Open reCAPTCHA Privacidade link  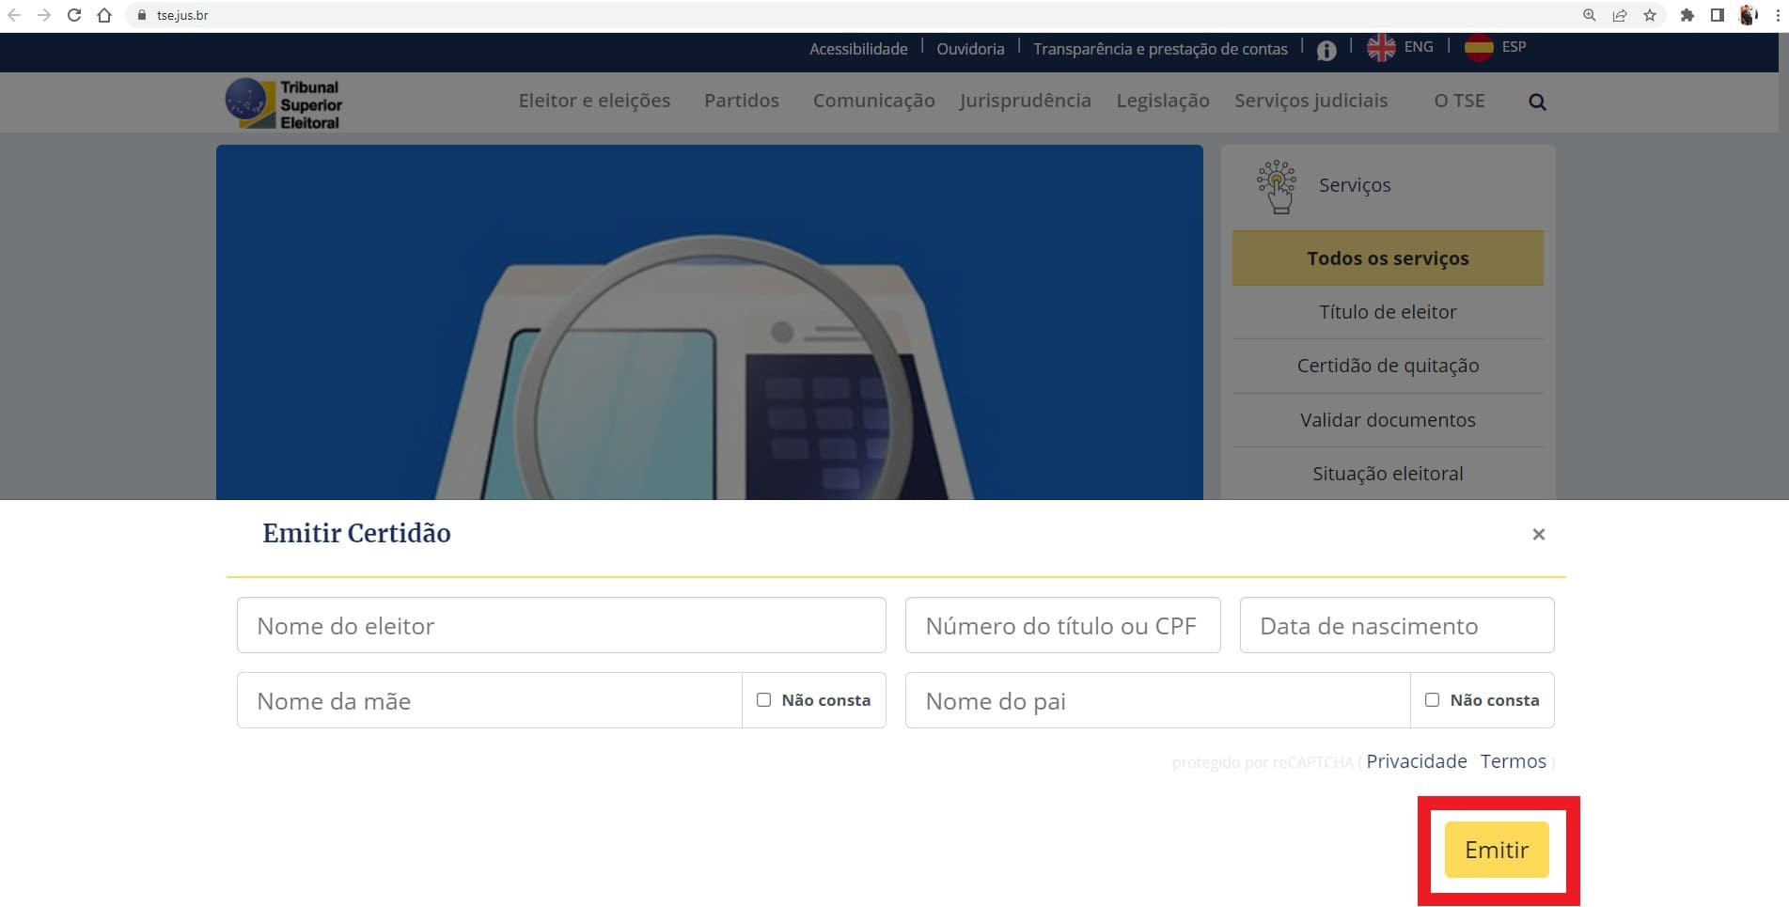pos(1416,761)
